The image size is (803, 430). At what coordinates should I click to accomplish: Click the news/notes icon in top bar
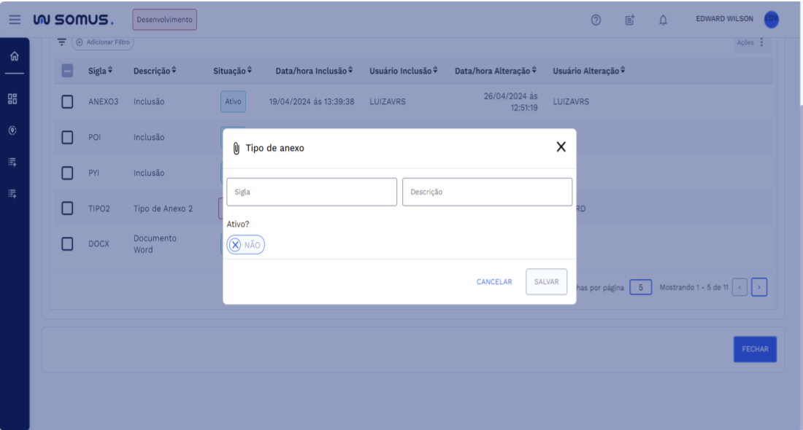(629, 20)
